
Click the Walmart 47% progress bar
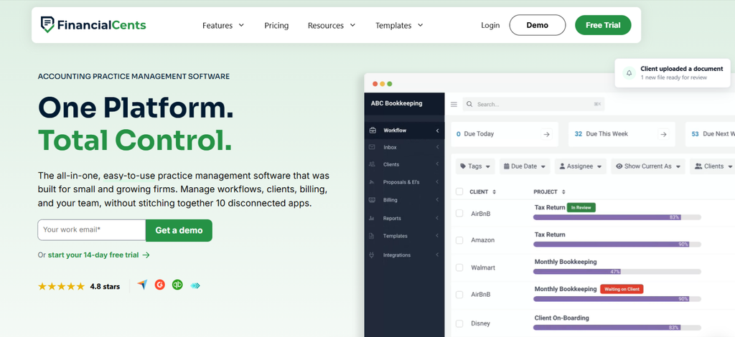click(617, 272)
